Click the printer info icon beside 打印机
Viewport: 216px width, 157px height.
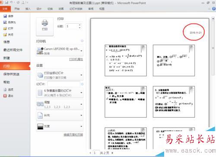pos(82,41)
